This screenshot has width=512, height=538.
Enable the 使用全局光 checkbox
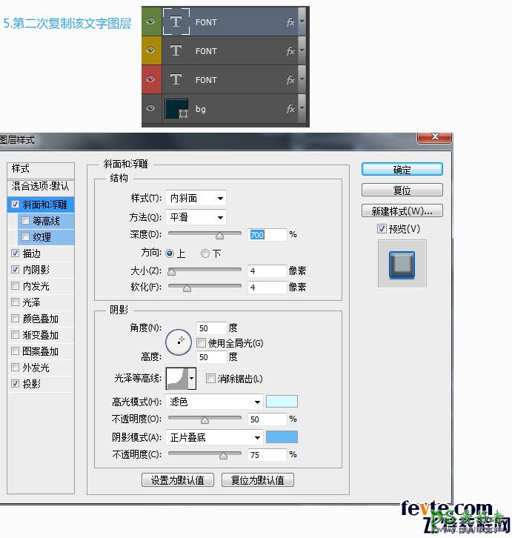point(201,343)
